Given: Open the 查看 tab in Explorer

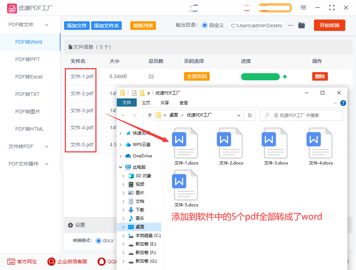Looking at the screenshot, I should [184, 103].
